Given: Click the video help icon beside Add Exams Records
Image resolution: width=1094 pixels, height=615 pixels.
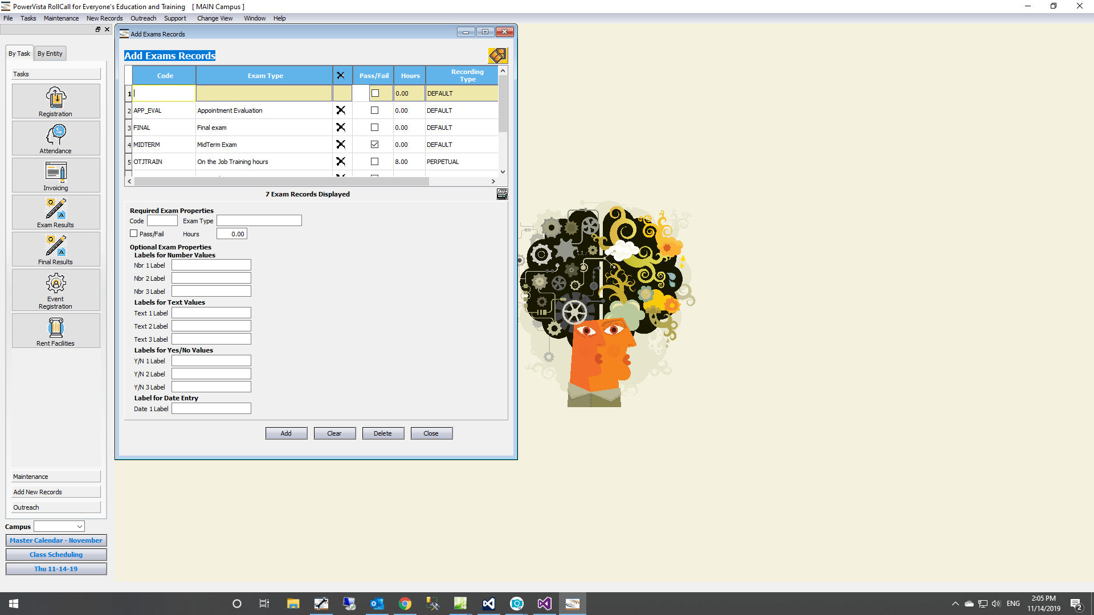Looking at the screenshot, I should pos(497,55).
